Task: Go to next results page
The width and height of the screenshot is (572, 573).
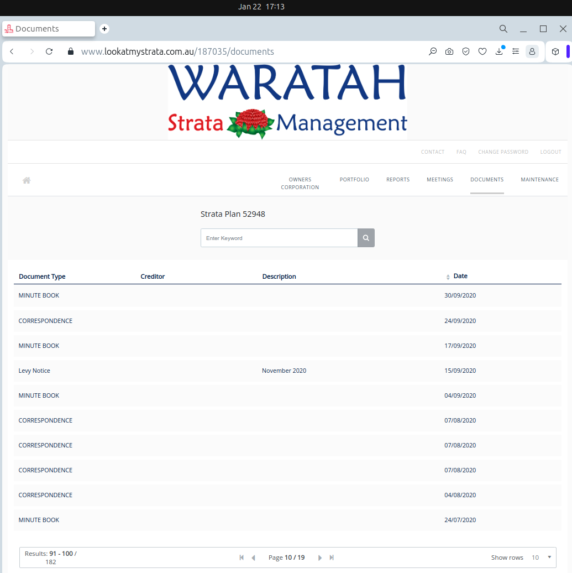Action: tap(320, 558)
